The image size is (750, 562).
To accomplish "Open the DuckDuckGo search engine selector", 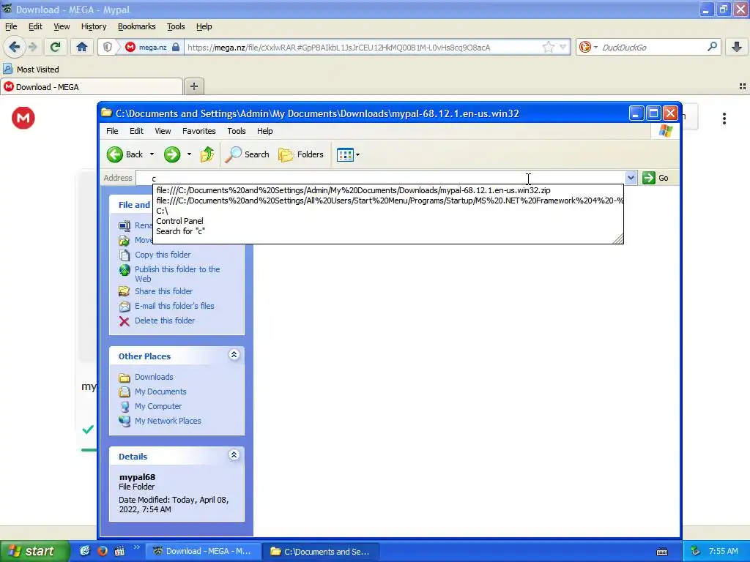I will [588, 47].
